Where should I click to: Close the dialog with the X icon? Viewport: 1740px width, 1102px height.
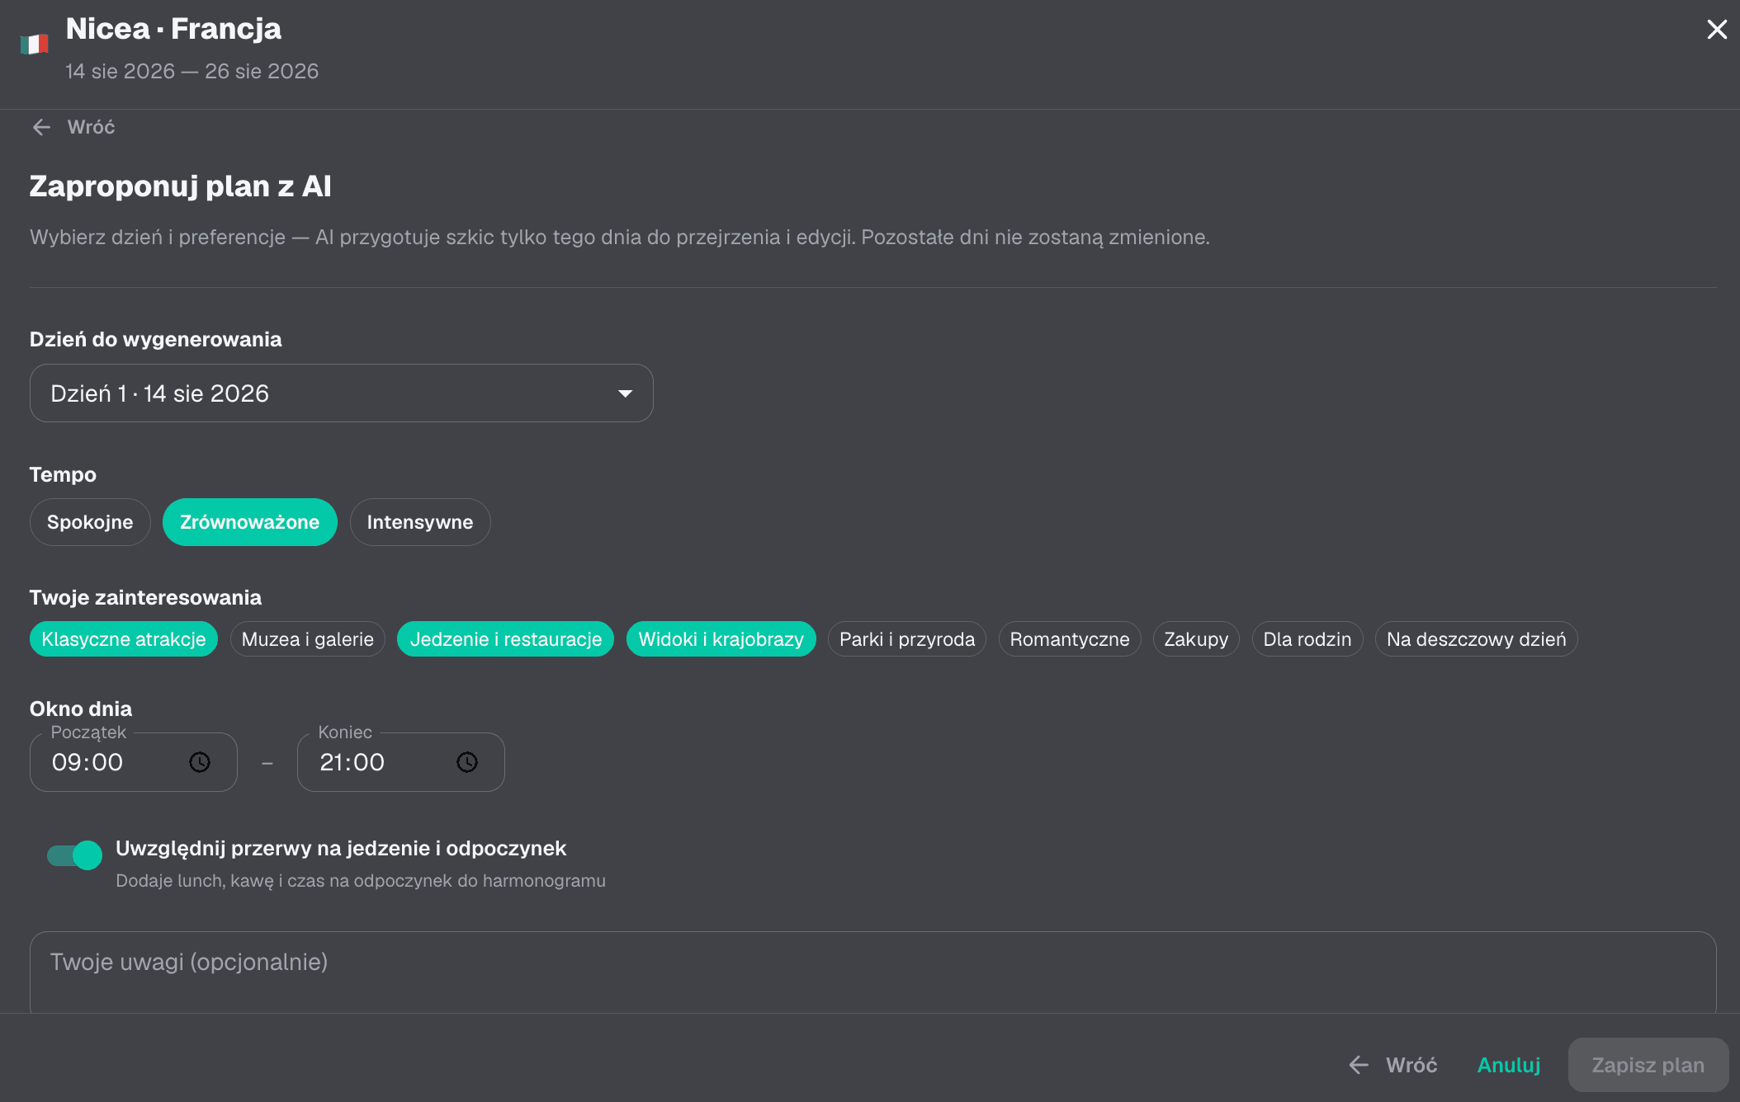[1717, 30]
